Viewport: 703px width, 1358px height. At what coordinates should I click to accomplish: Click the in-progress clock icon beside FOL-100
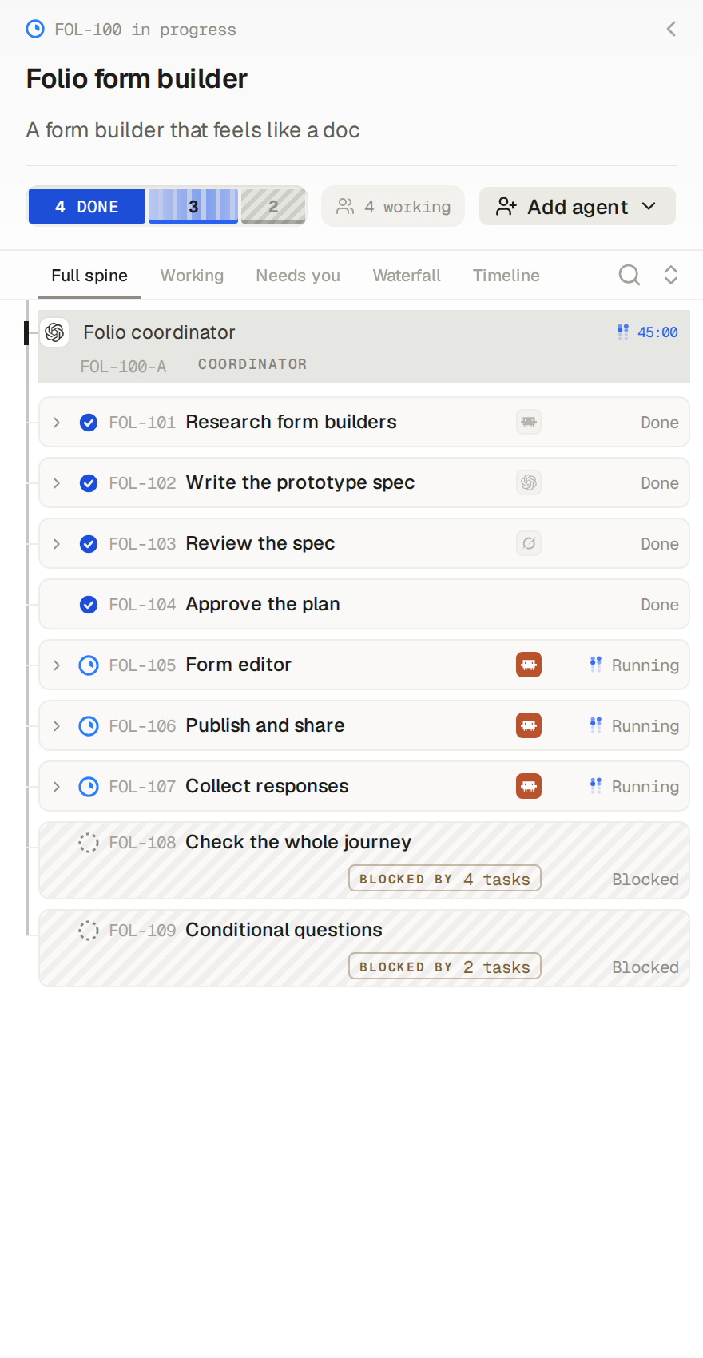[x=35, y=29]
